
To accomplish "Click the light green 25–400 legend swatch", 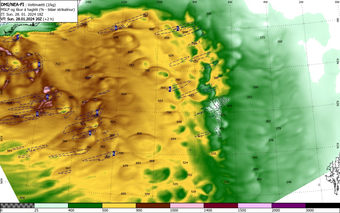I will click(51, 206).
